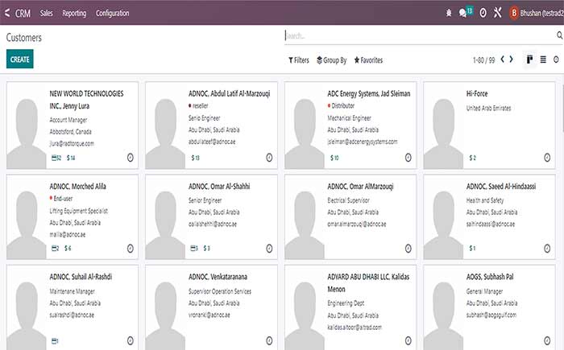
Task: Click opportunities $ 3 on Omar Al-Shahhi card
Action: click(x=207, y=249)
